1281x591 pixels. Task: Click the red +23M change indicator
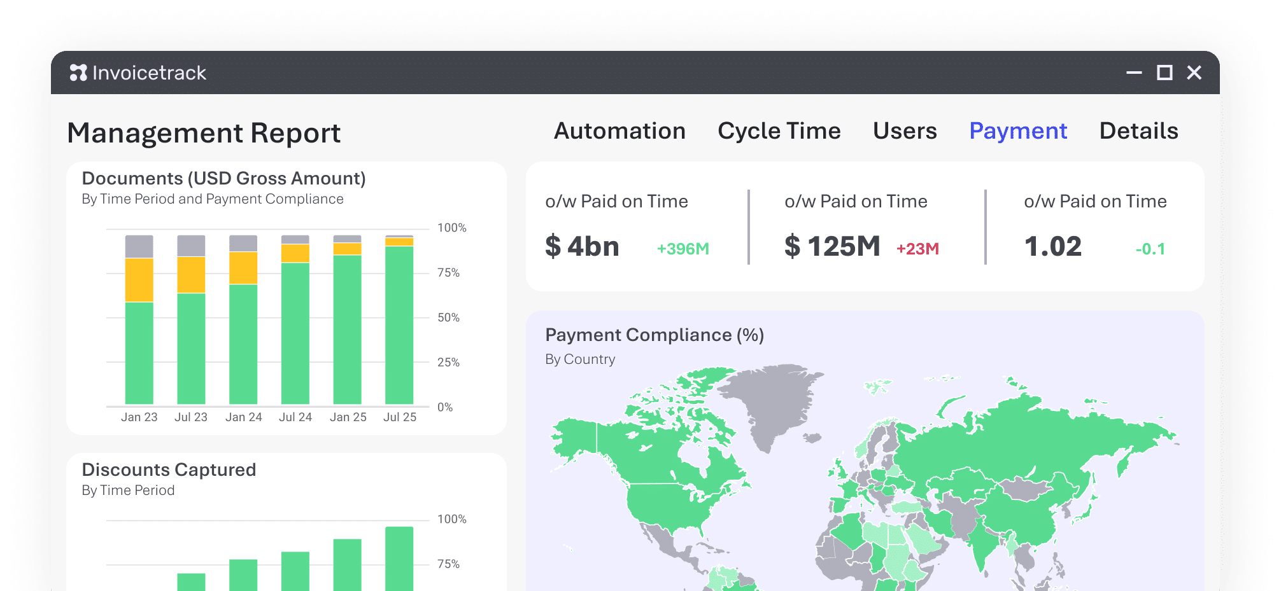917,249
